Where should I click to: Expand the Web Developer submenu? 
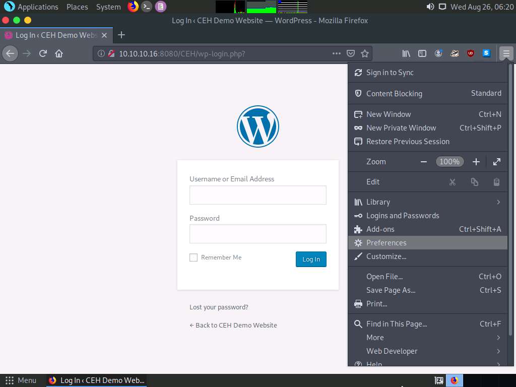[392, 351]
